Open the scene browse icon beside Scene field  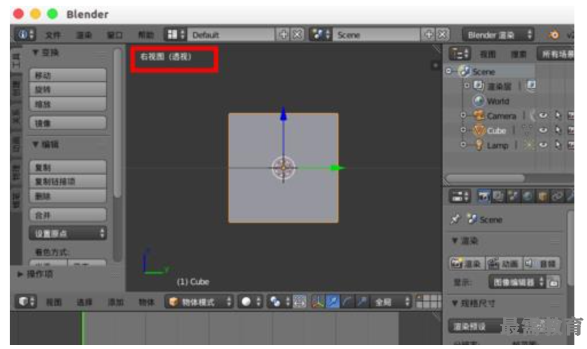321,35
